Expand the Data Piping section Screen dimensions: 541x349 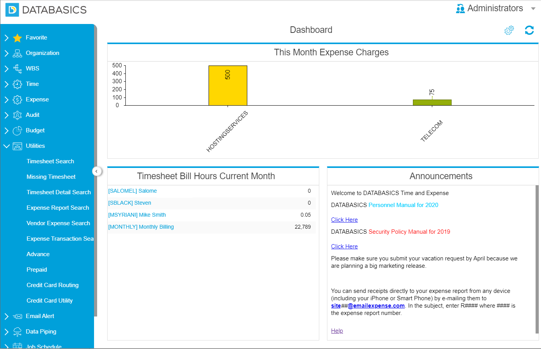[x=7, y=332]
